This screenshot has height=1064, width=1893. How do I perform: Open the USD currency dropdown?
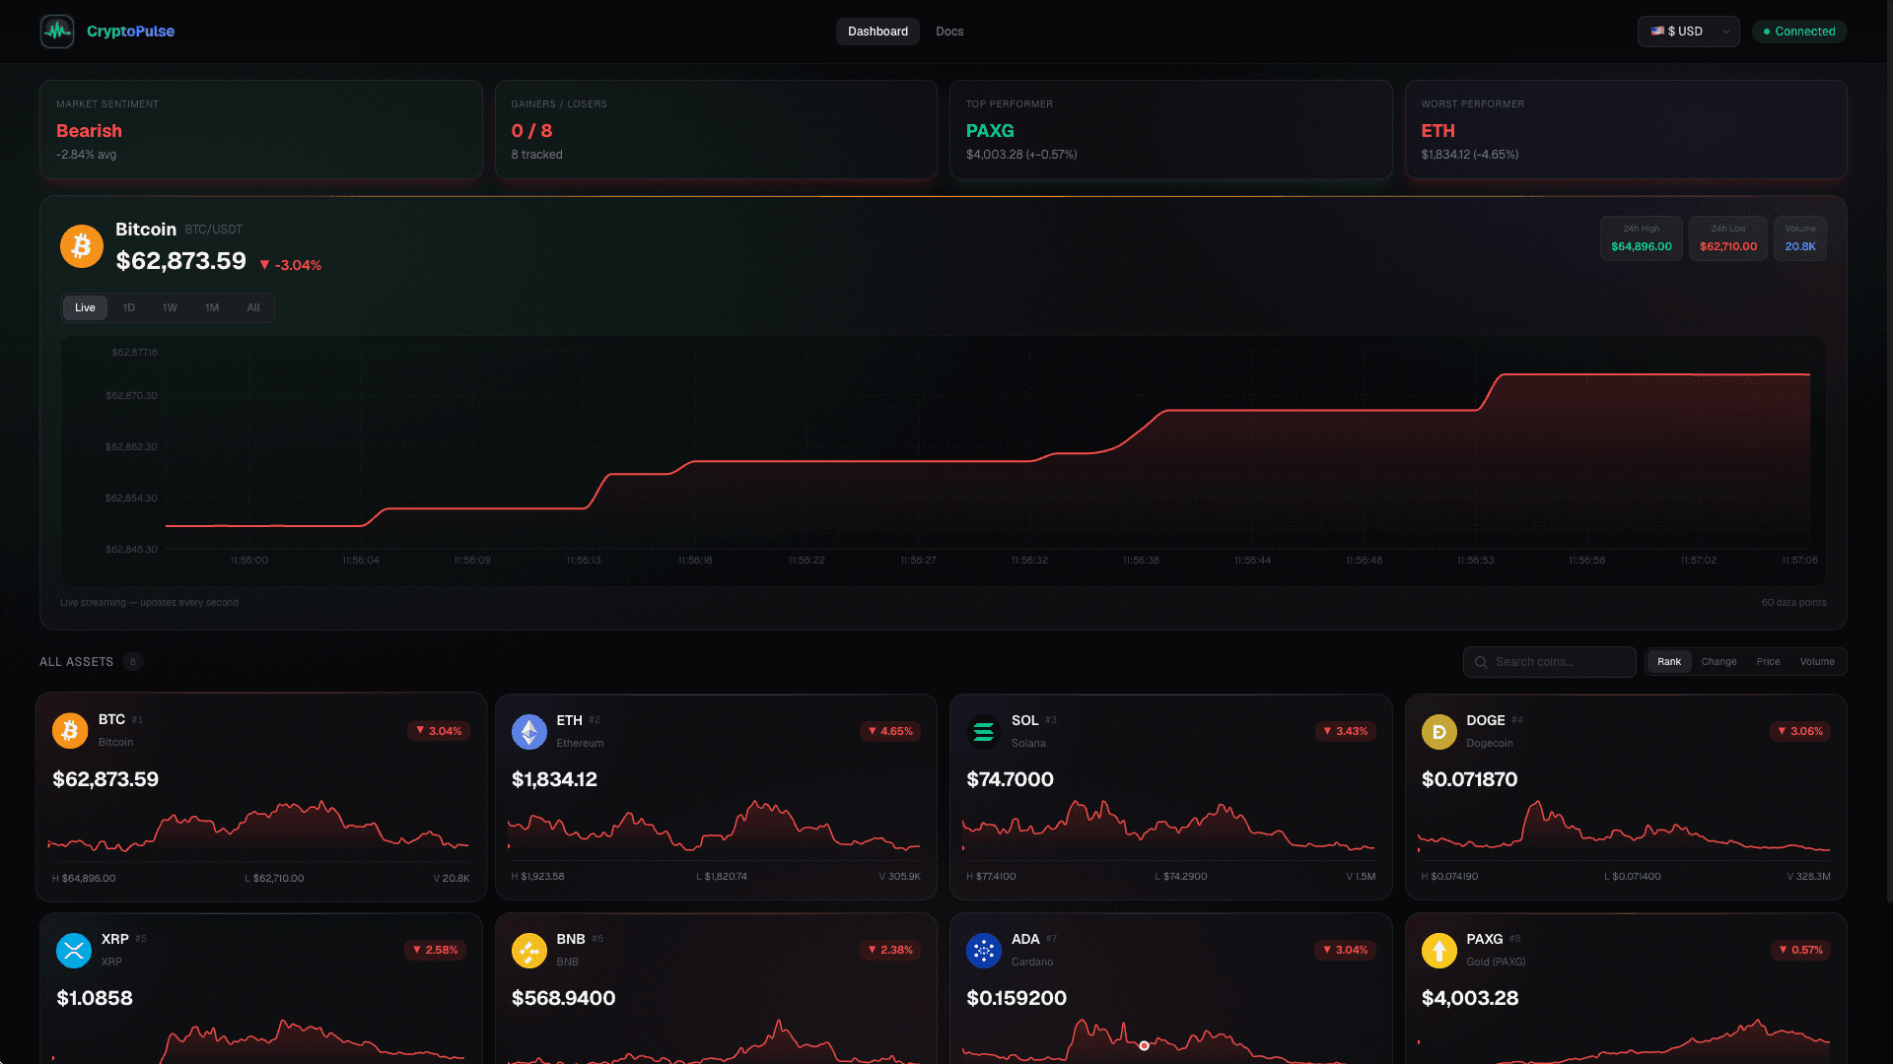[x=1688, y=32]
